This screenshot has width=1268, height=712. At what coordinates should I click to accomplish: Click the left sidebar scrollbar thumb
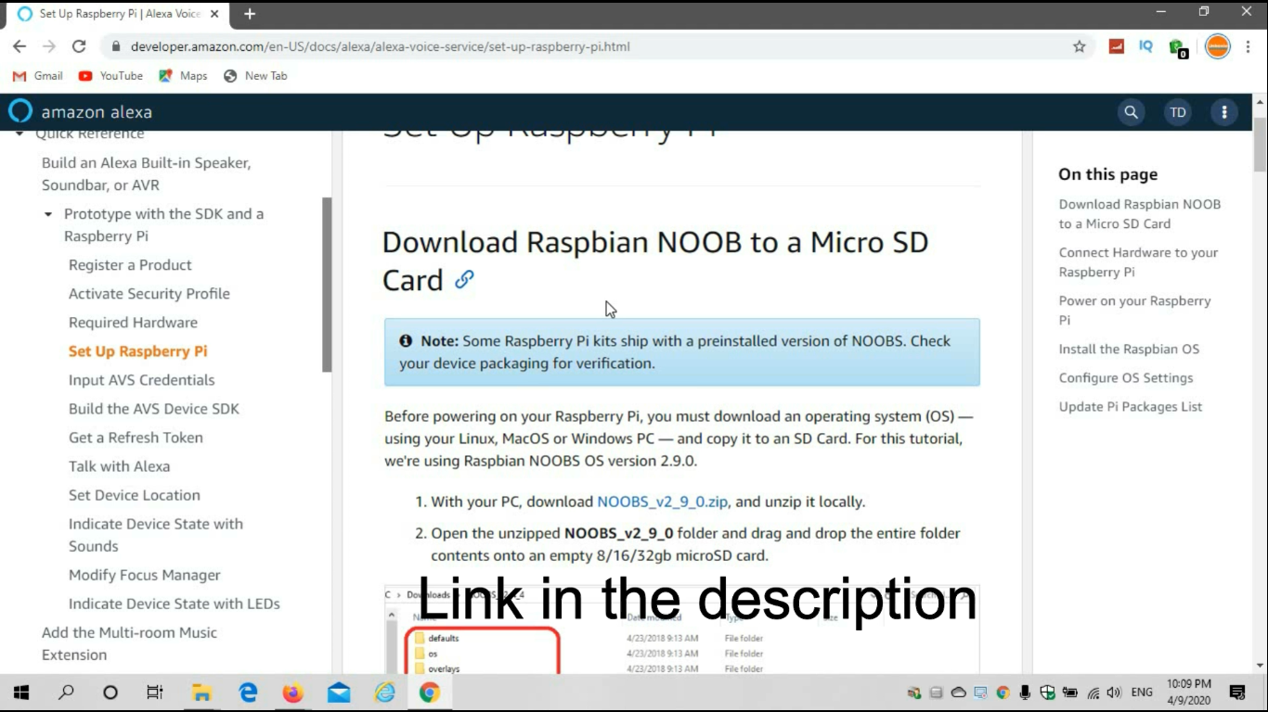click(x=327, y=285)
